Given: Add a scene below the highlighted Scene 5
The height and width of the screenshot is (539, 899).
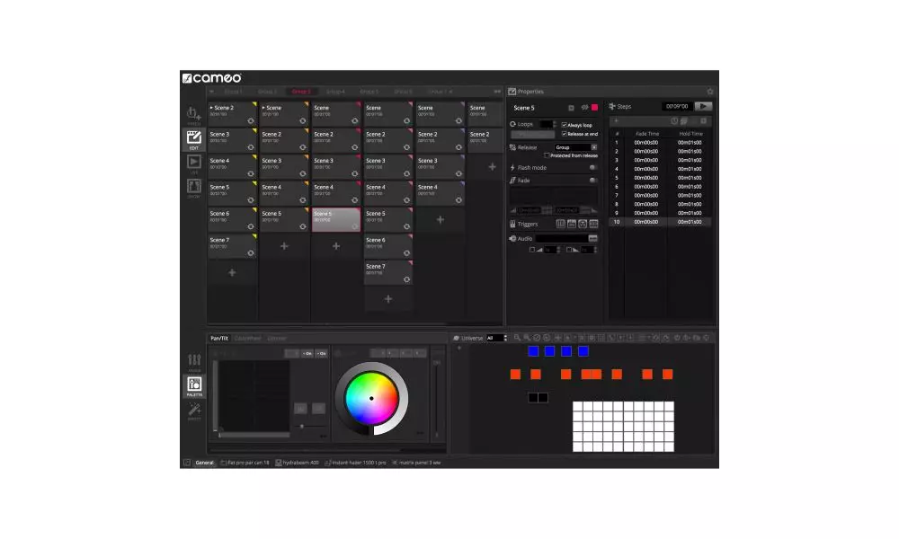Looking at the screenshot, I should click(336, 246).
